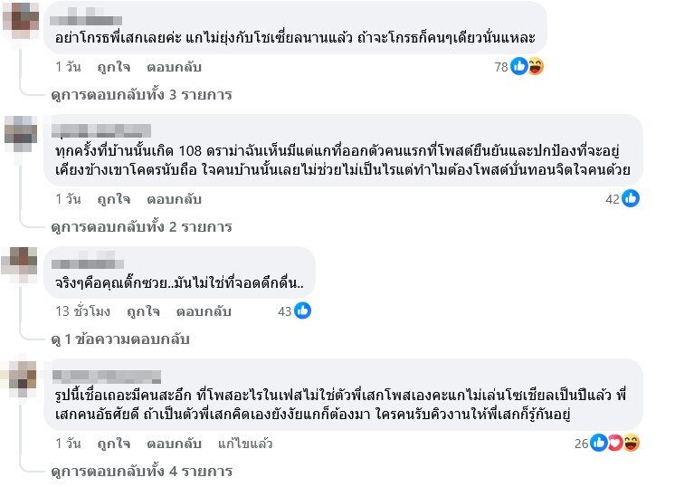Open the reaction count 42 list
Viewport: 675px width, 487px height.
pos(611,198)
